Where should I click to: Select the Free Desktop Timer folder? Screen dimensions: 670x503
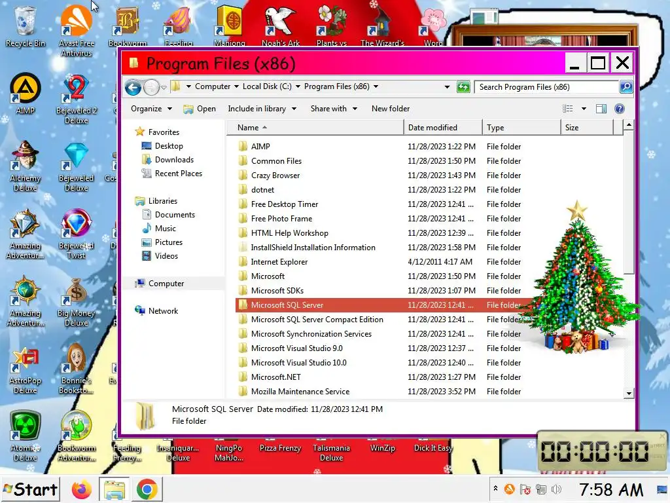pos(285,204)
